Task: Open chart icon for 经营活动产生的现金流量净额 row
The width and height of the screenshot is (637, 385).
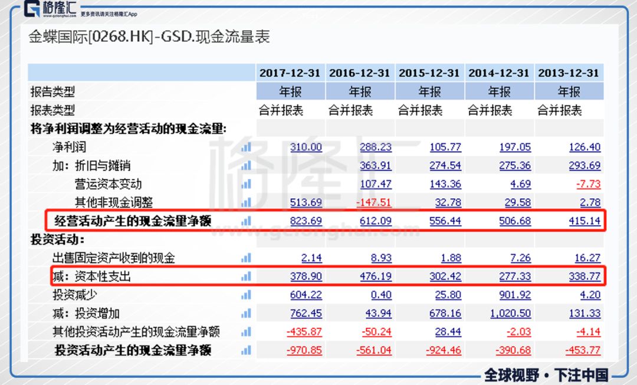Action: (x=246, y=221)
